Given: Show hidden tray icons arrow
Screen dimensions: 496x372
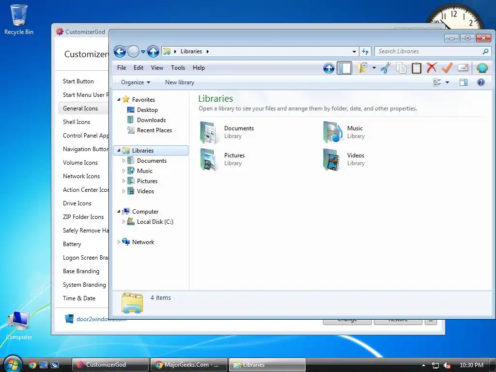Looking at the screenshot, I should pyautogui.click(x=423, y=365).
